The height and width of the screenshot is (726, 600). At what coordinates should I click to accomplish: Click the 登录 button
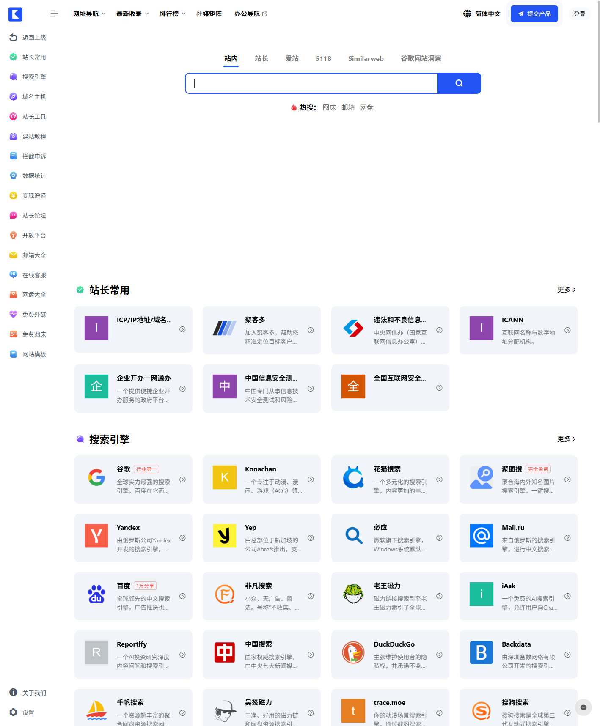coord(579,14)
